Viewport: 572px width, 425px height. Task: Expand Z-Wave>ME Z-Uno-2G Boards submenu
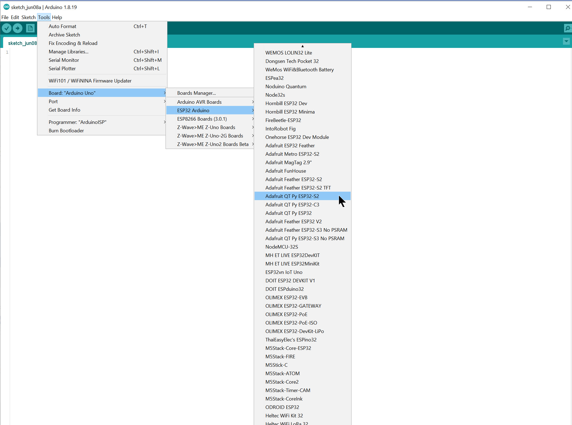[x=210, y=136]
